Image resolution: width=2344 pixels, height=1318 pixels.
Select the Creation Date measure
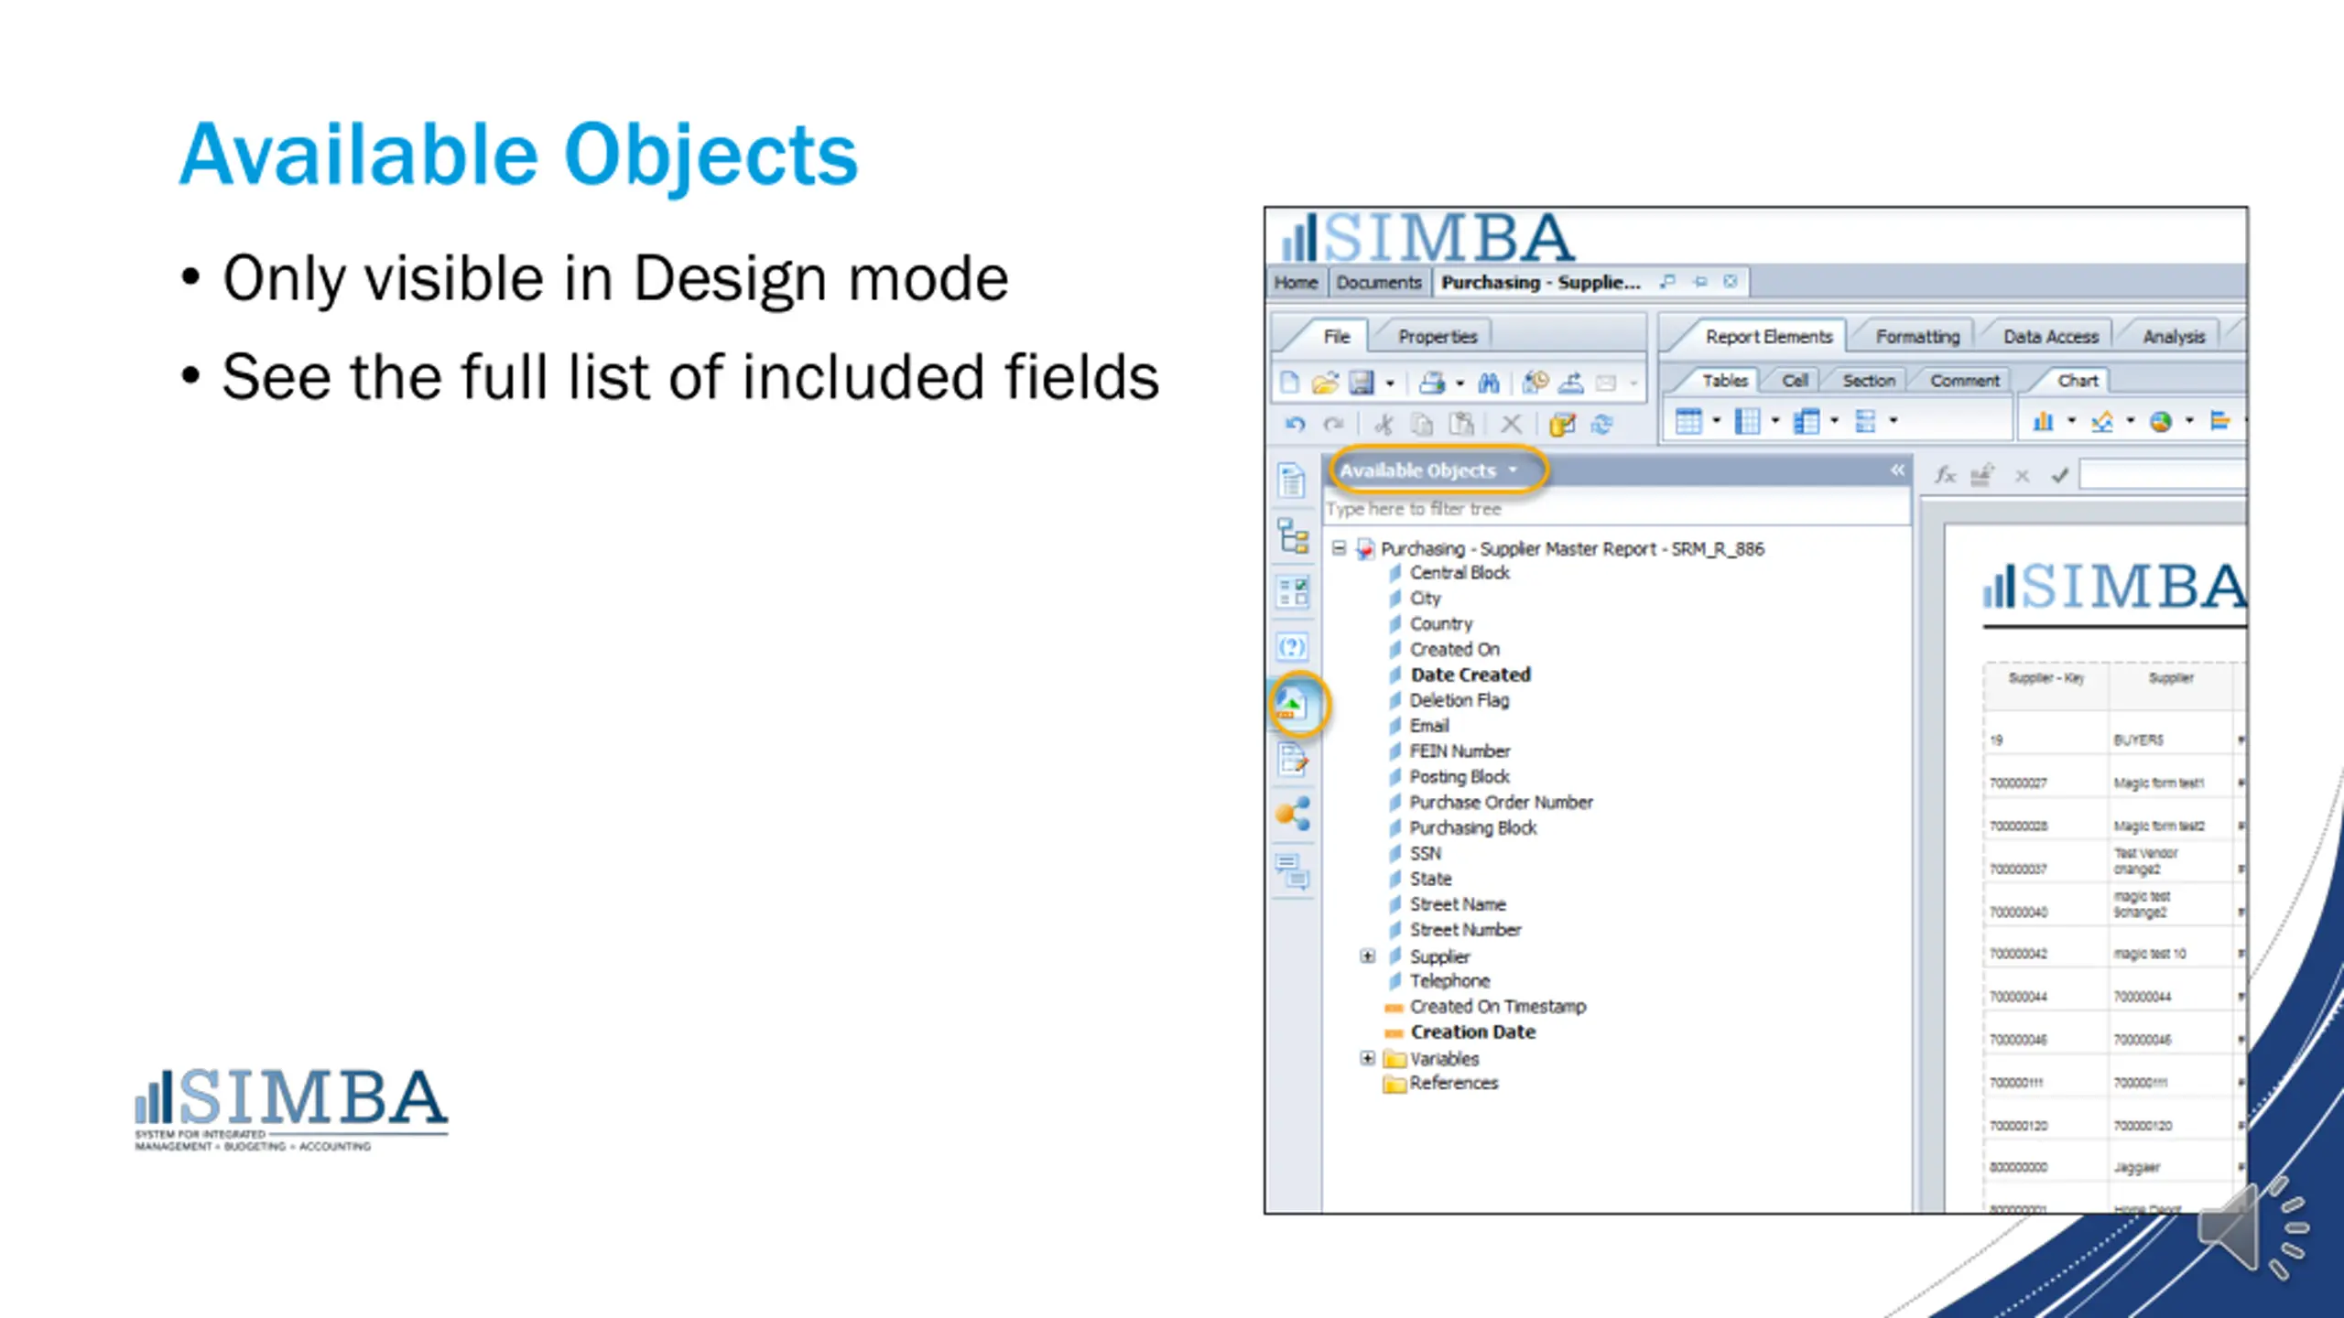1472,1032
